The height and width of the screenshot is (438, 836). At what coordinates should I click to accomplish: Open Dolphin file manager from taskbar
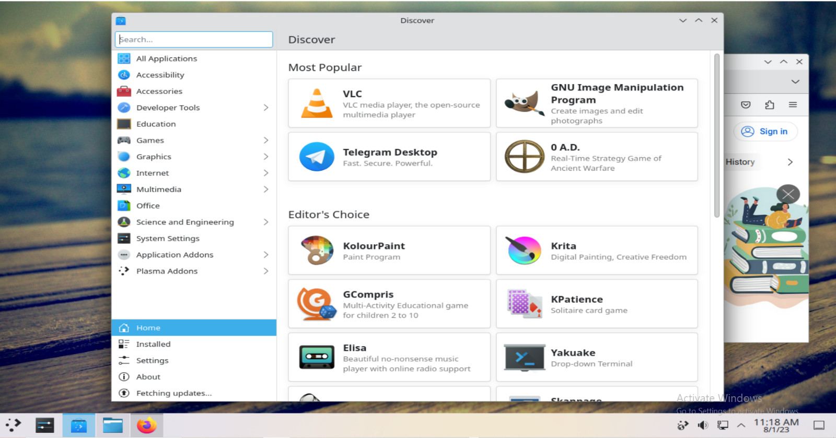112,425
